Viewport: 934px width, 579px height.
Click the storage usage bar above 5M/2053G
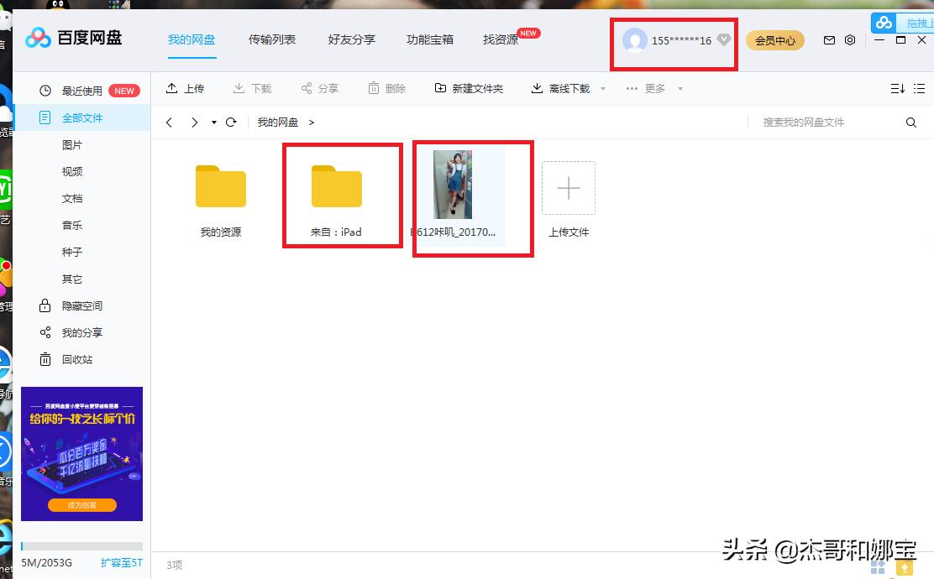(x=81, y=547)
